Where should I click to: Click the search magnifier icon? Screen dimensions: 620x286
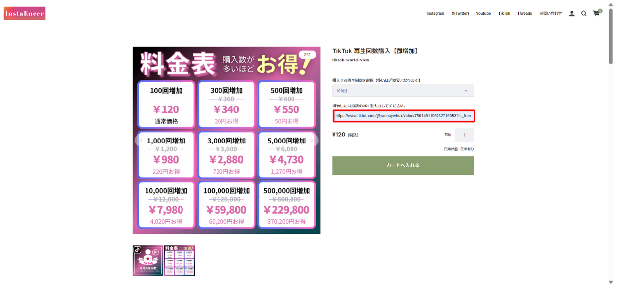(x=584, y=14)
